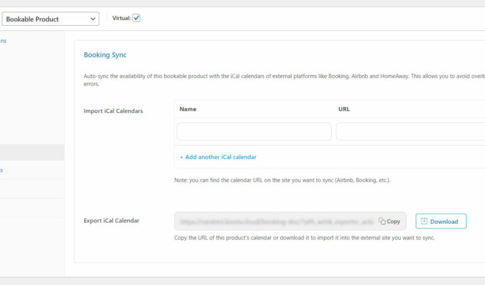485x285 pixels.
Task: Click the Booking Sync heading
Action: coord(105,55)
